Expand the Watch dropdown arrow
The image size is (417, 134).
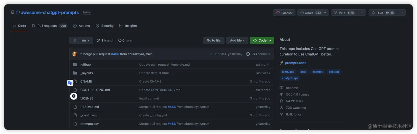tap(325, 13)
